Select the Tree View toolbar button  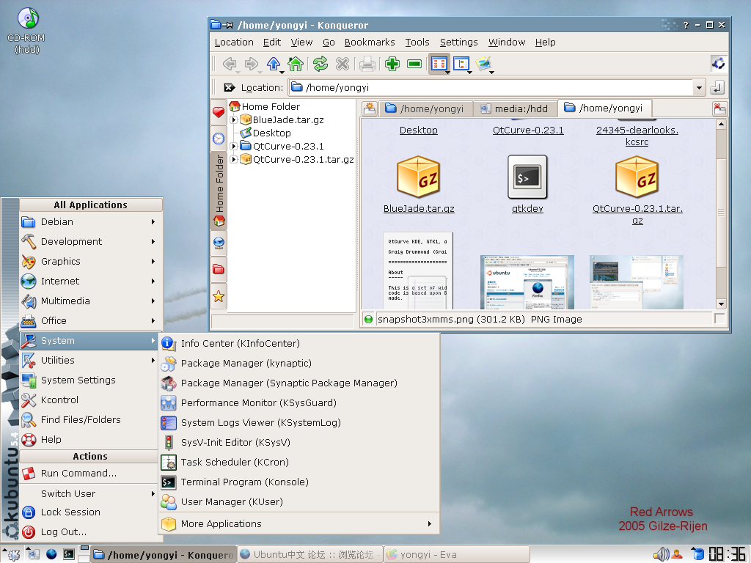461,64
